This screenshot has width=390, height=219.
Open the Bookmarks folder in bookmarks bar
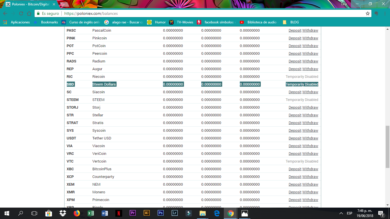(x=46, y=22)
